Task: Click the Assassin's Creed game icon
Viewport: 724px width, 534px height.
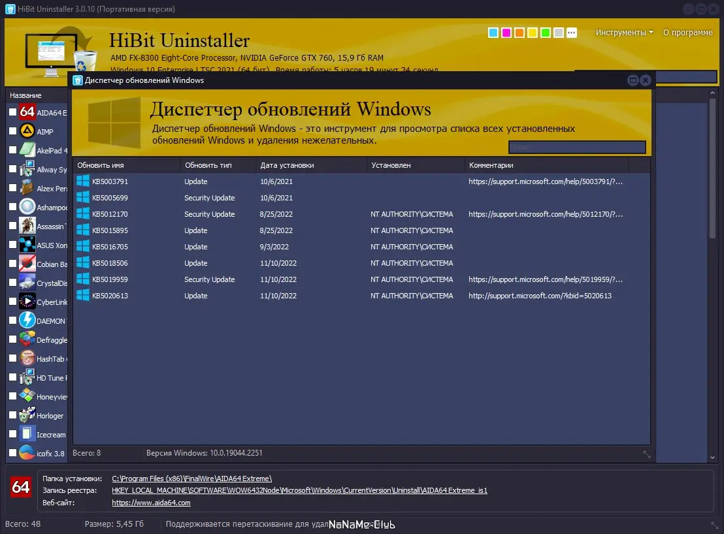Action: coord(27,225)
